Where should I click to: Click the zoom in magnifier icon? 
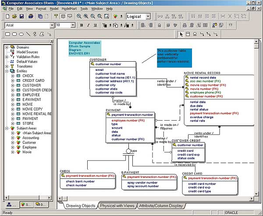86,16
